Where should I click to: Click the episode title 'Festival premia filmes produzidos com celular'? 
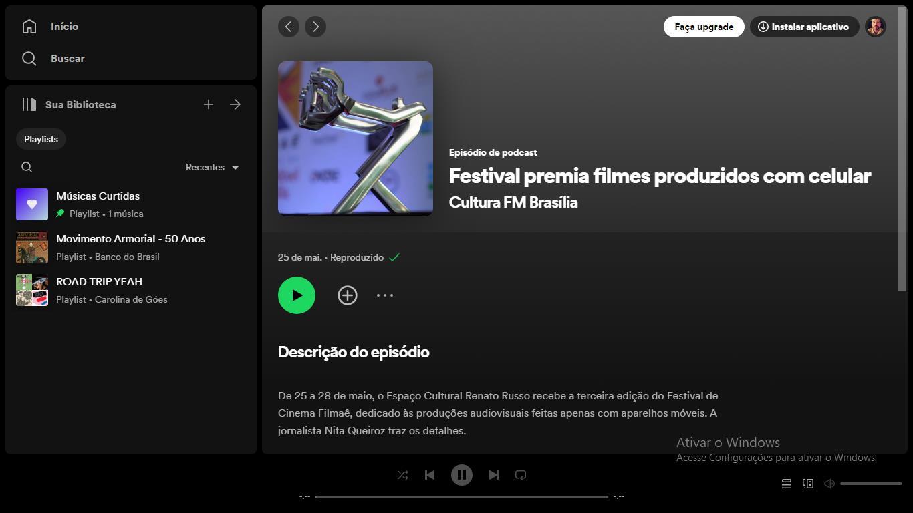coord(660,176)
